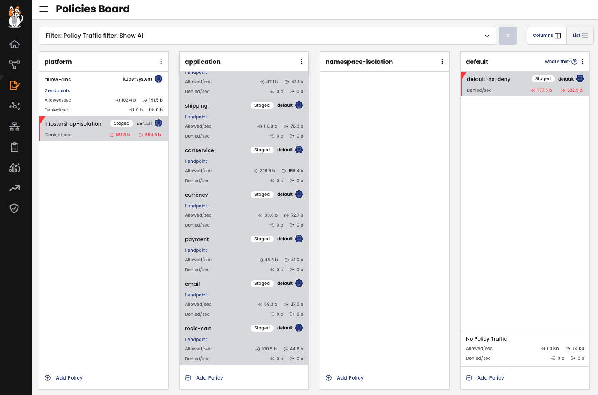Open application tier options menu

click(x=302, y=62)
